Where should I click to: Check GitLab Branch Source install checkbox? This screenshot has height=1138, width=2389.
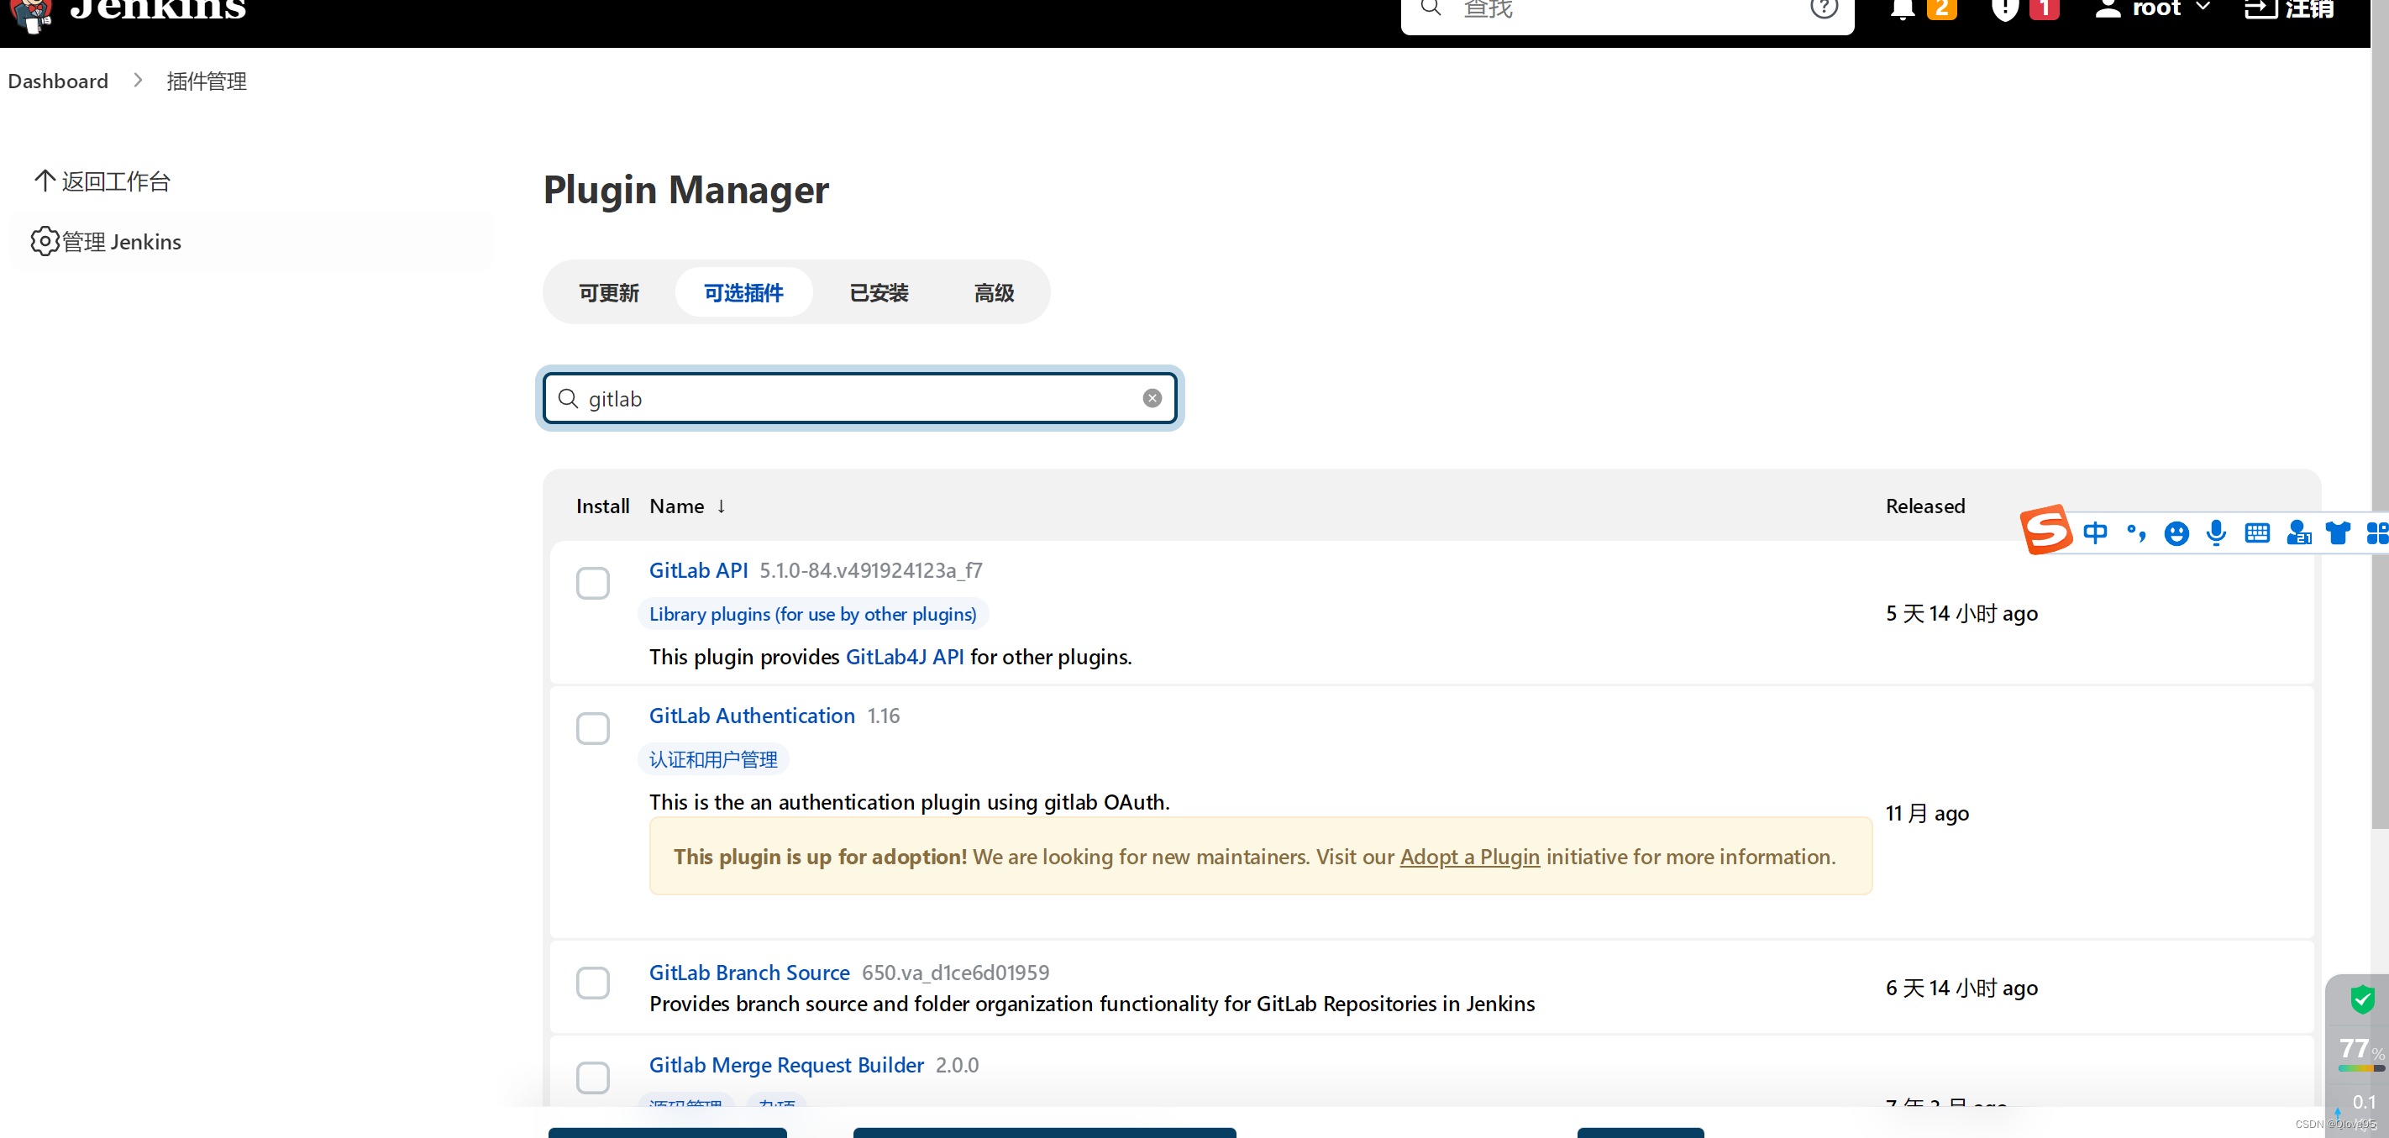(x=592, y=983)
